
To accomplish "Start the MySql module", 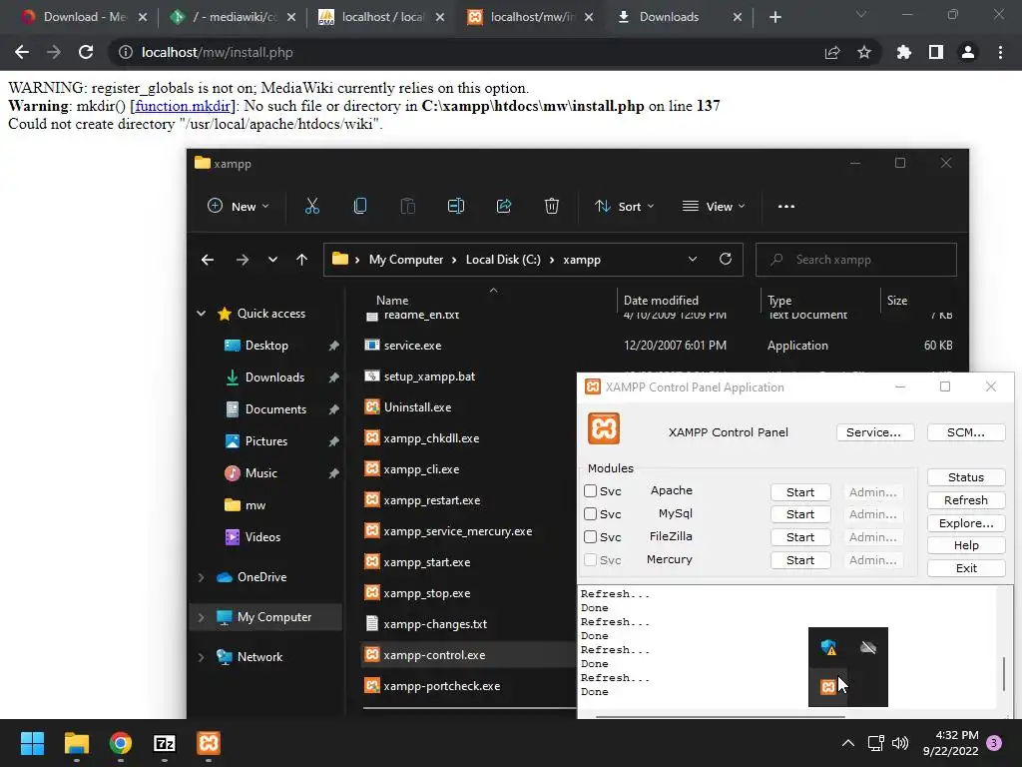I will tap(800, 514).
